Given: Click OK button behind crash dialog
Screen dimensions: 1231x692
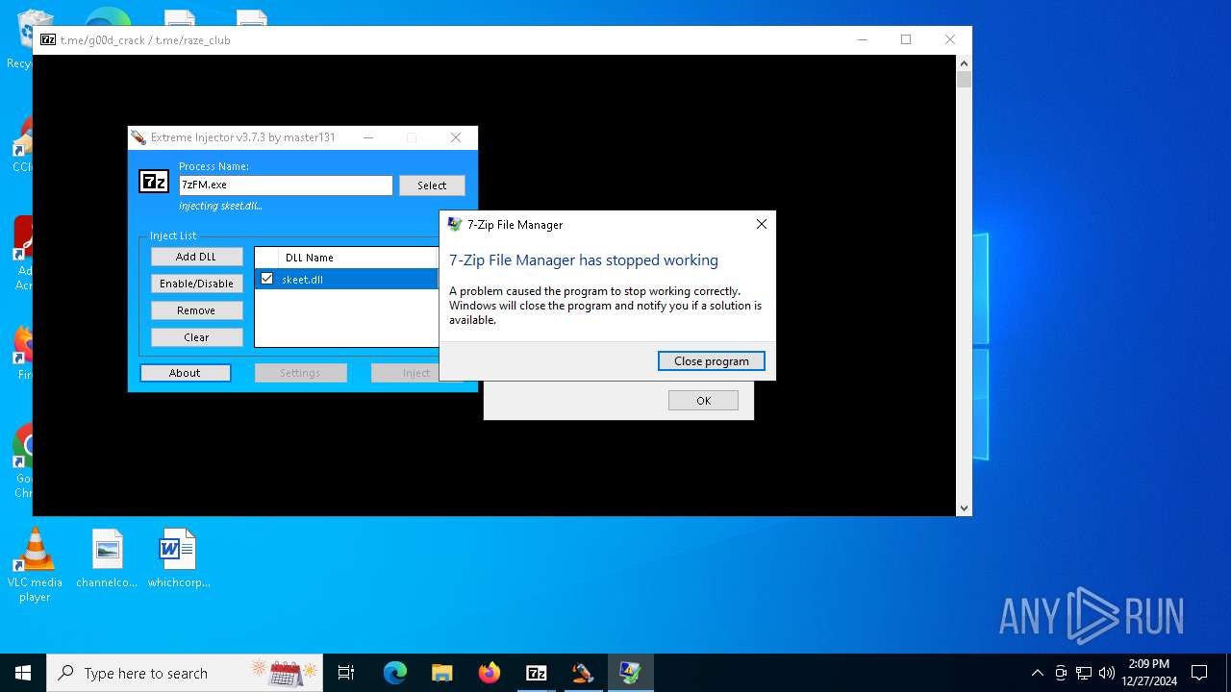Looking at the screenshot, I should (x=703, y=401).
